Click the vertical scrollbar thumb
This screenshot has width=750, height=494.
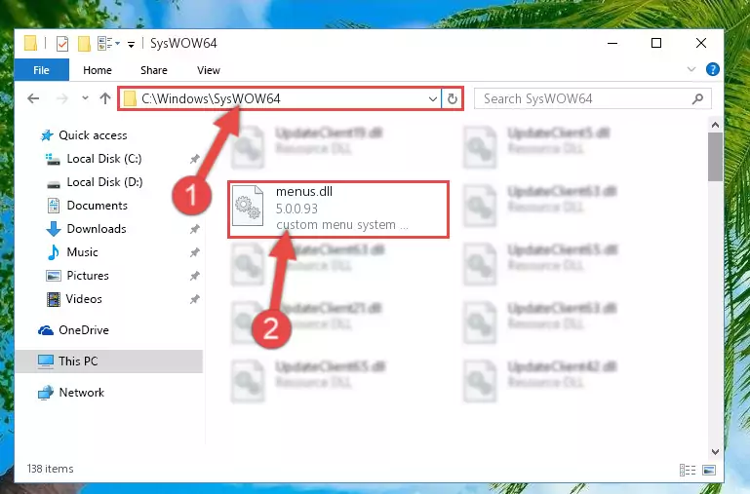715,157
